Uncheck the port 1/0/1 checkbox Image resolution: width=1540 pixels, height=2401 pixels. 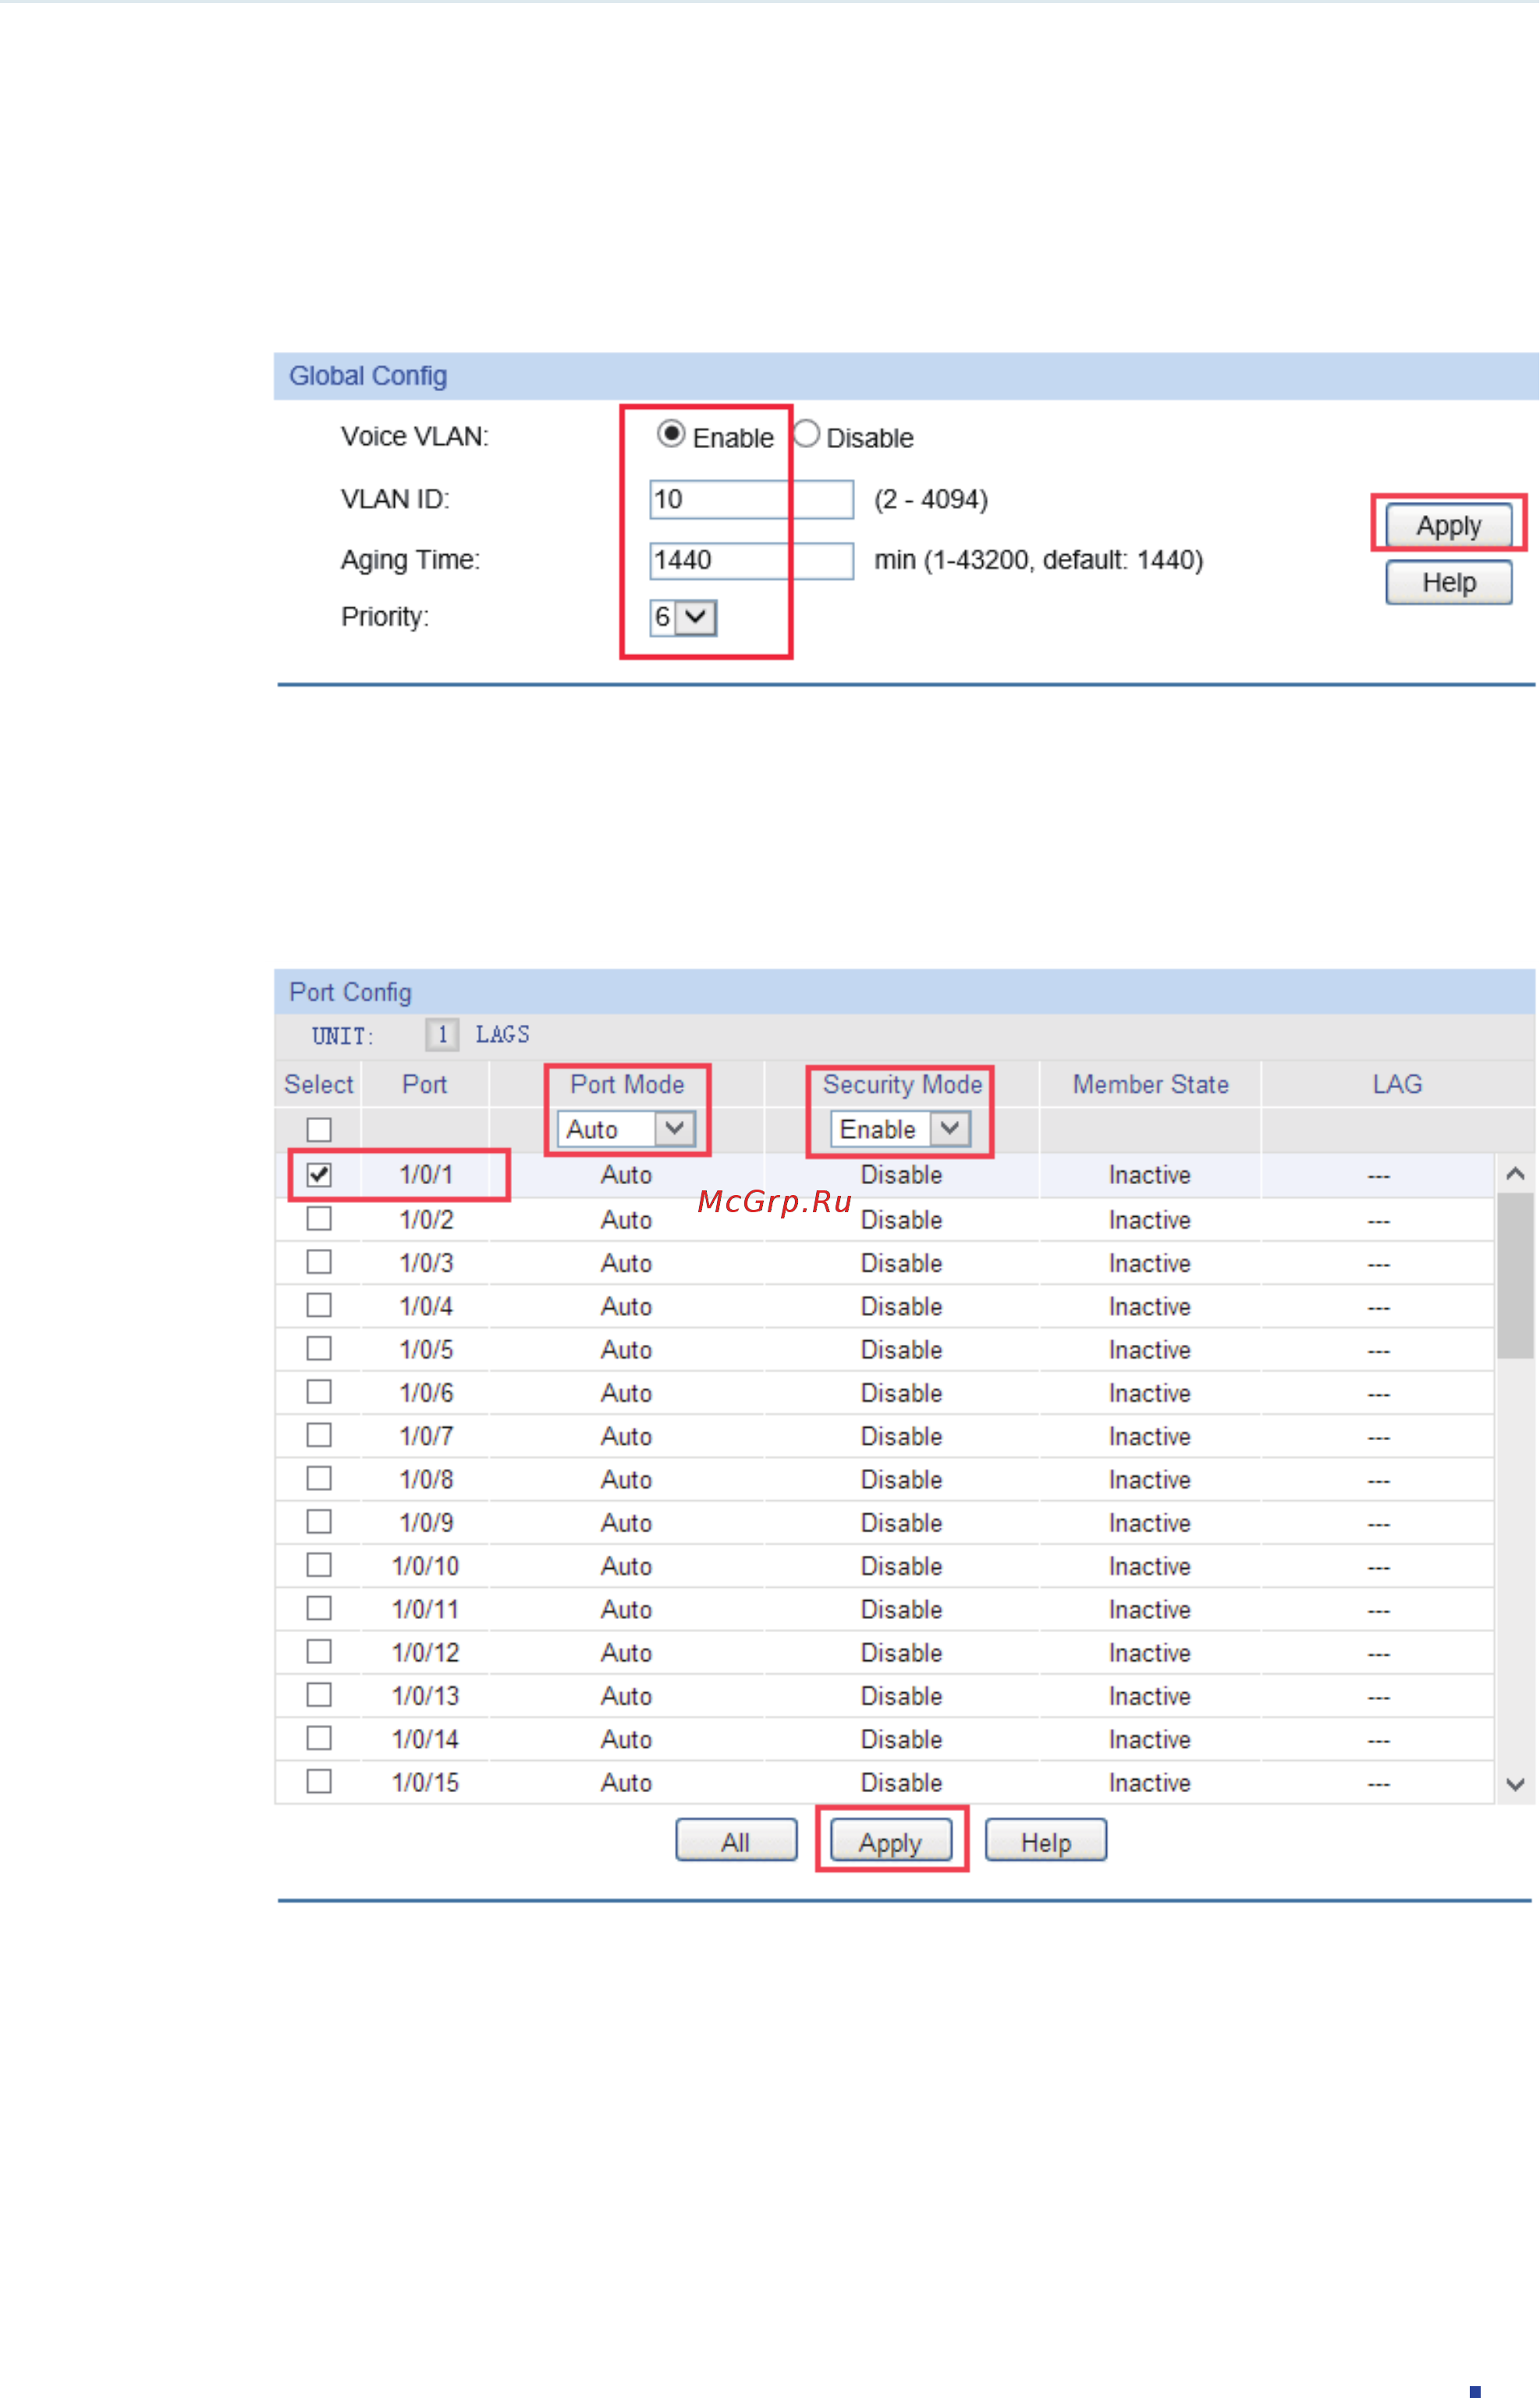319,1175
